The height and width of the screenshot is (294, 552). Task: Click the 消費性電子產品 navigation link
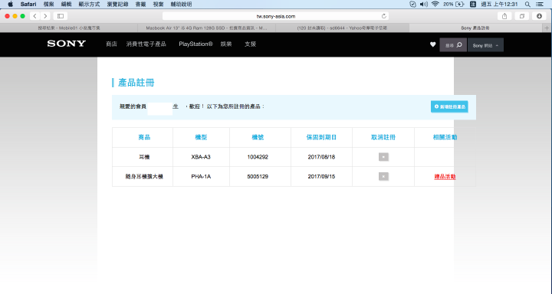point(146,44)
